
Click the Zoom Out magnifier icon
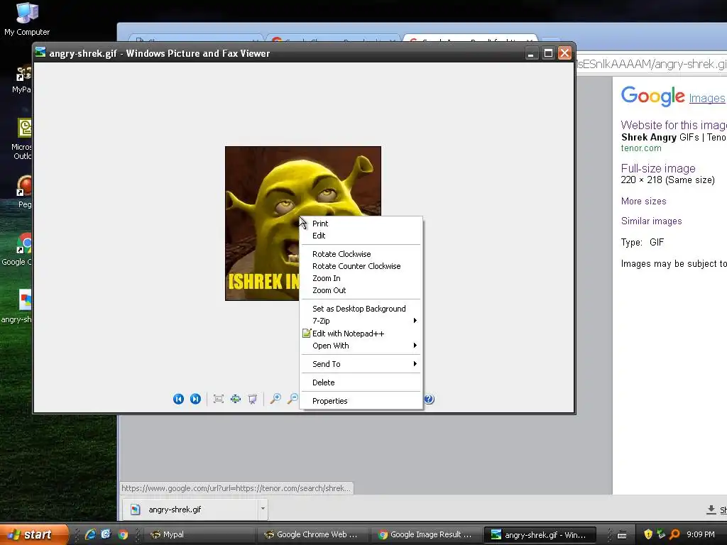293,399
